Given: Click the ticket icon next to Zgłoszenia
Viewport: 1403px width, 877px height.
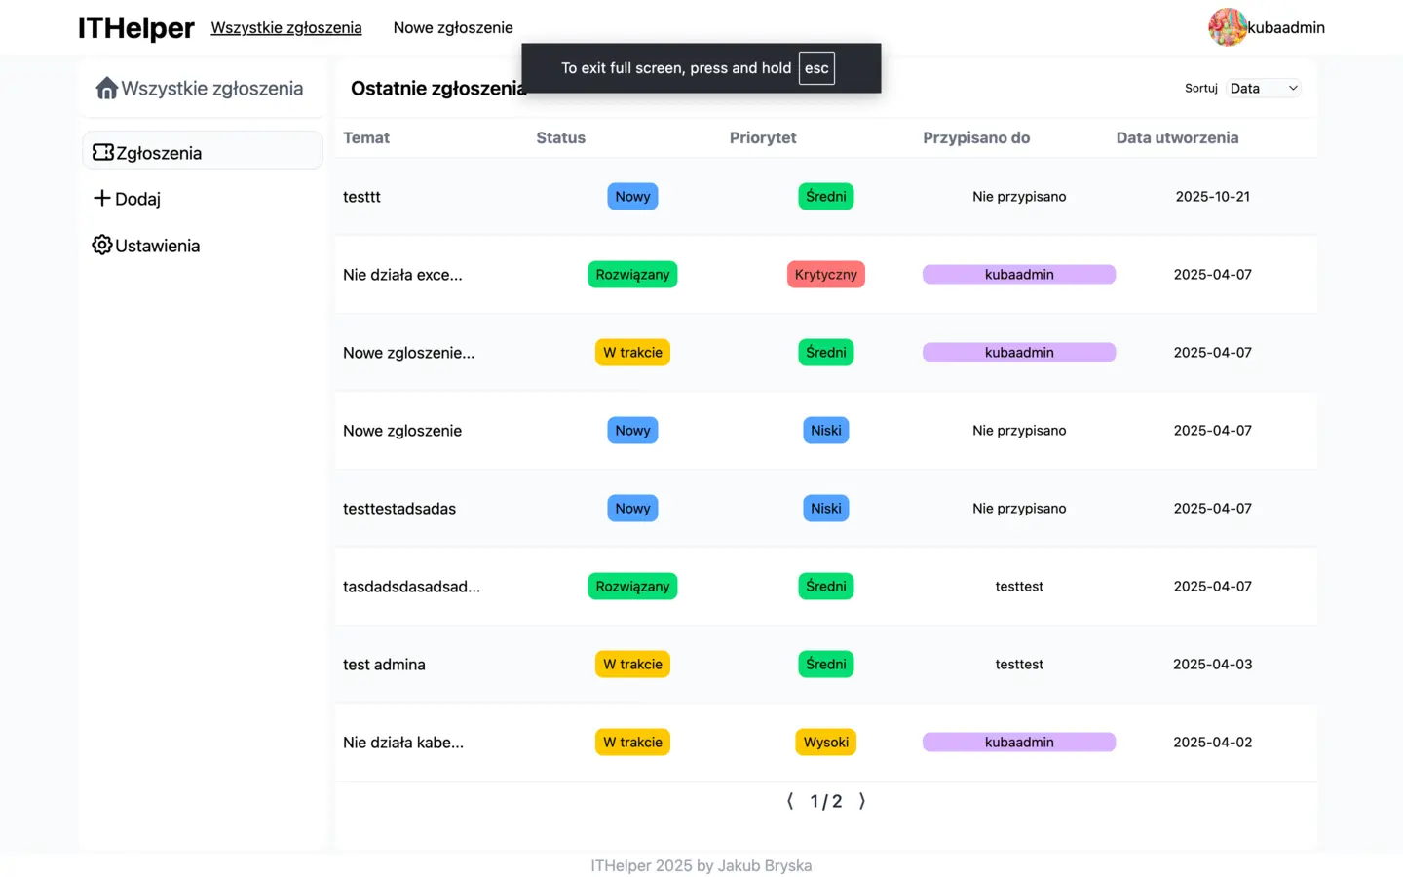Looking at the screenshot, I should pyautogui.click(x=102, y=153).
